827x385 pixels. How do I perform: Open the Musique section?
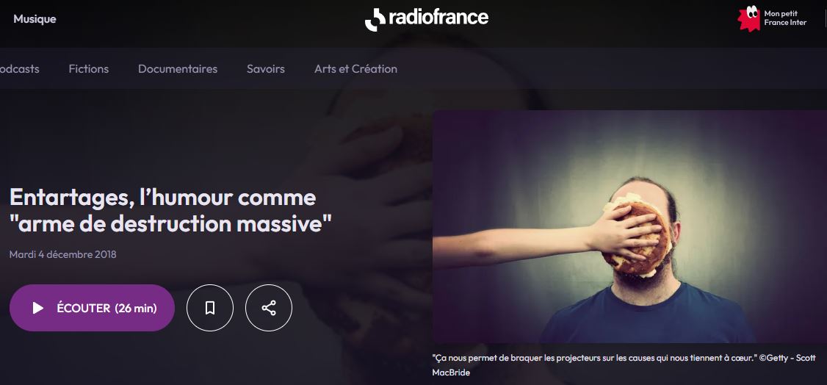[x=35, y=19]
